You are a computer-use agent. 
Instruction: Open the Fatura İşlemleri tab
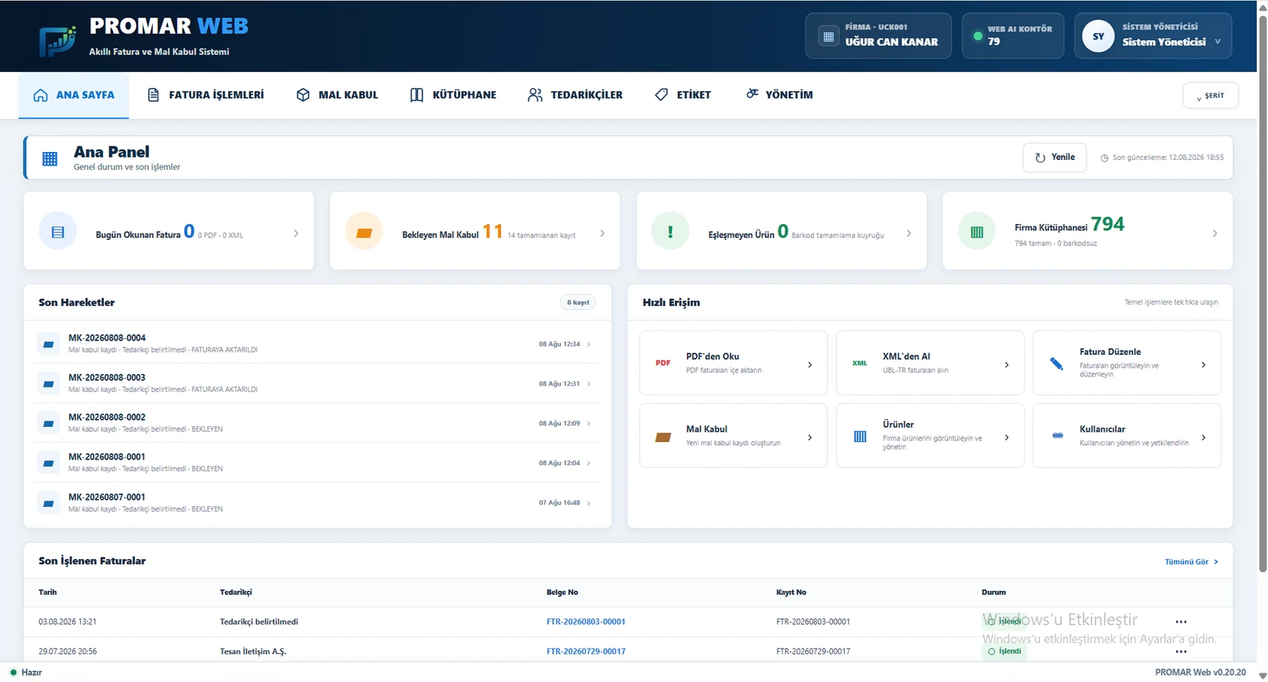pos(205,95)
